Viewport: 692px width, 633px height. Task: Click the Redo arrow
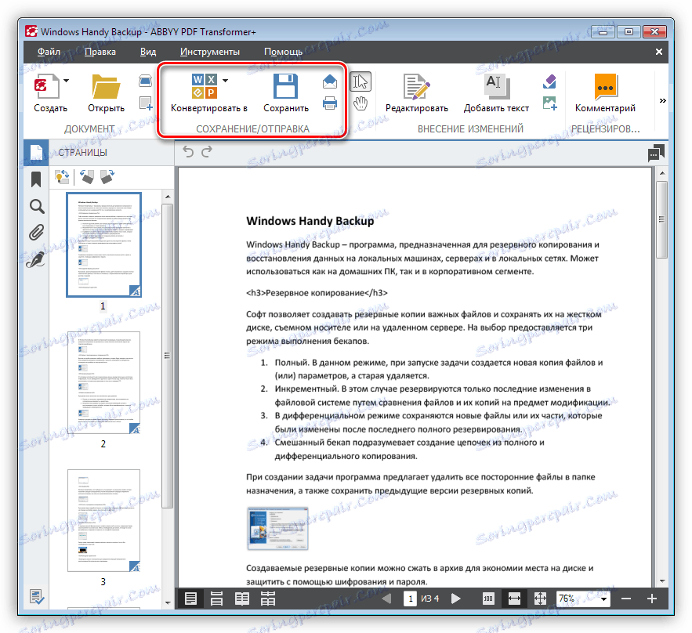click(x=207, y=152)
